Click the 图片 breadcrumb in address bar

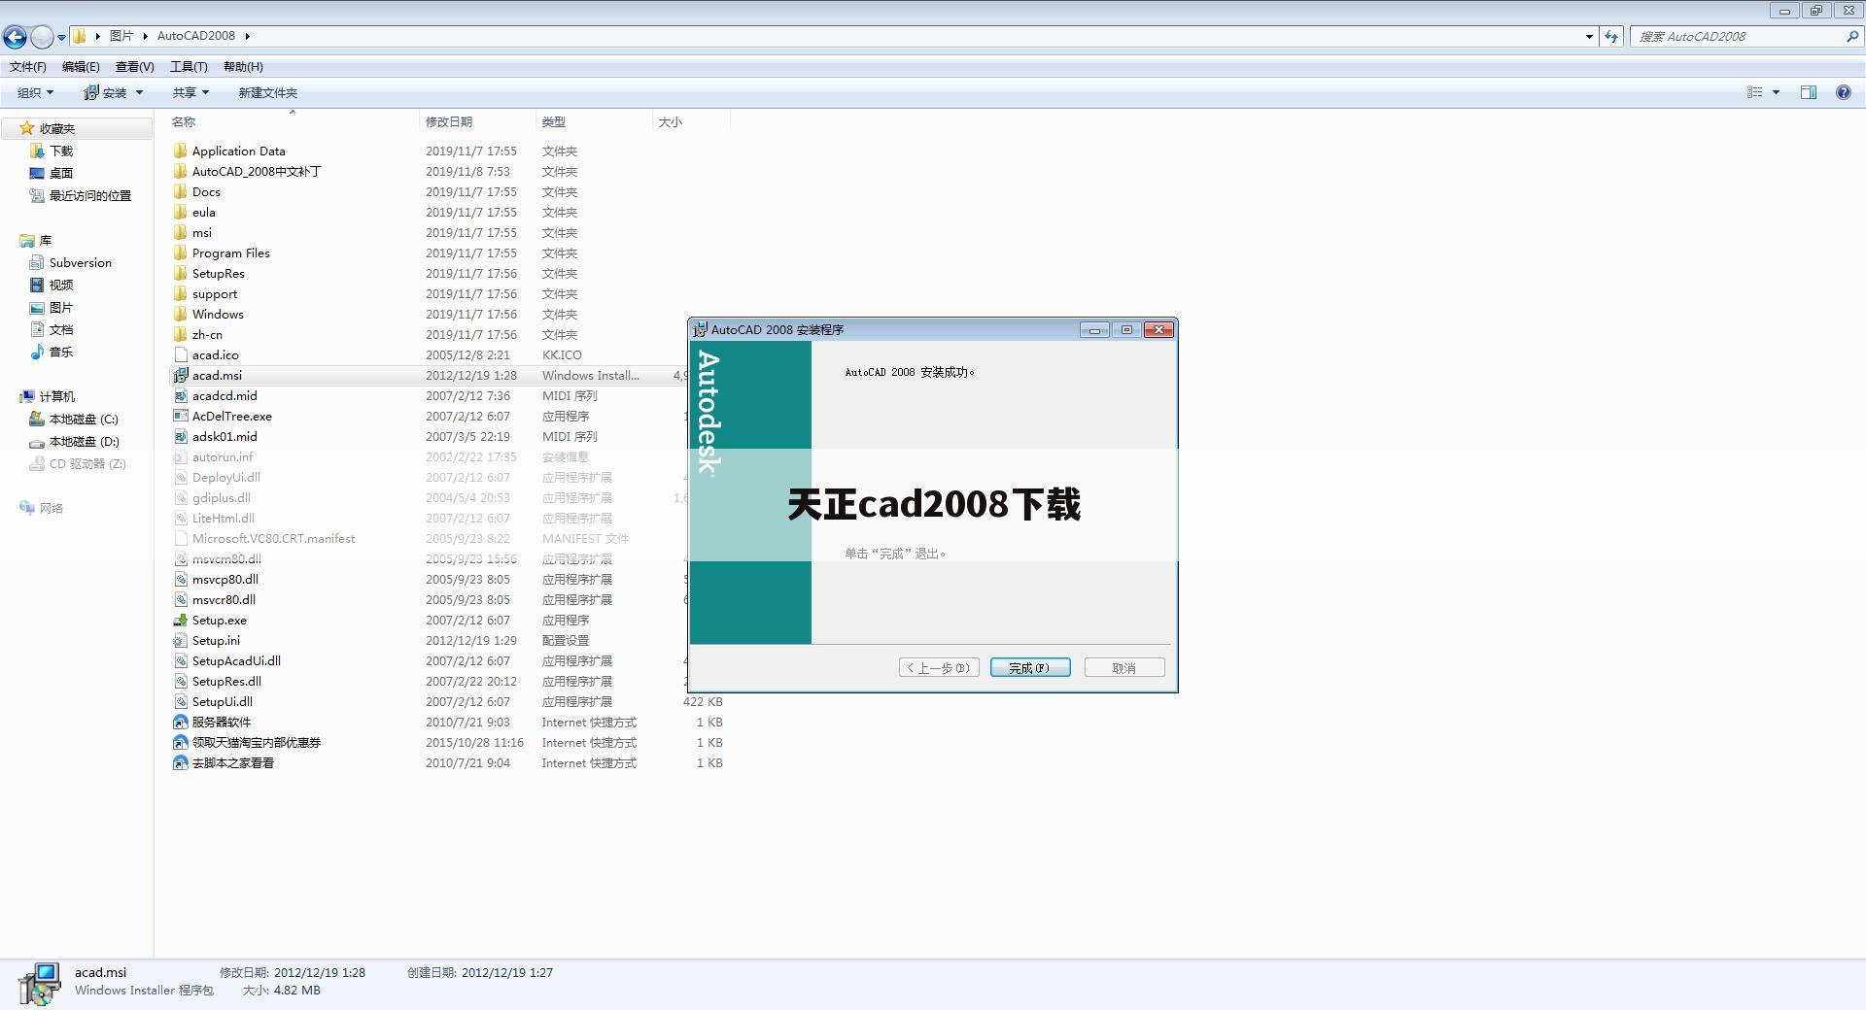click(x=121, y=36)
